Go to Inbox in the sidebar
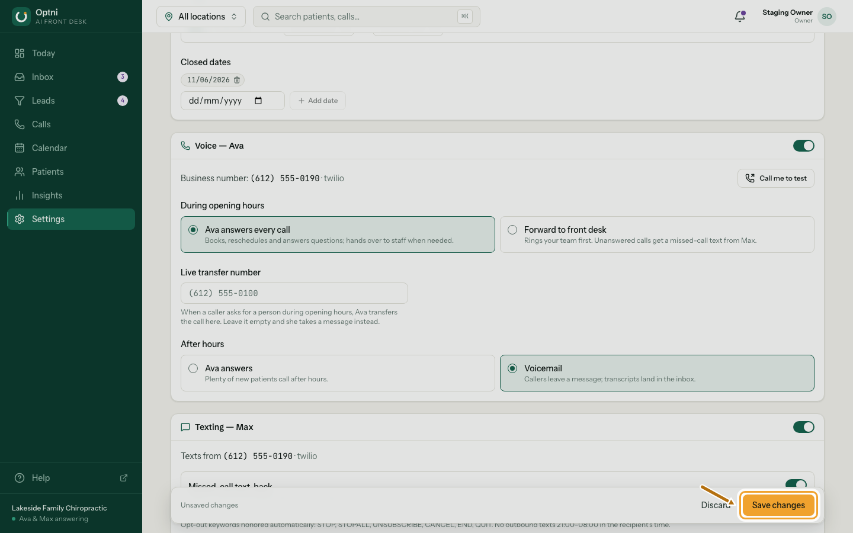 point(71,77)
